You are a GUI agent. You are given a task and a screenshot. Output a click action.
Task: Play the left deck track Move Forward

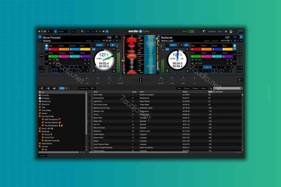(113, 45)
